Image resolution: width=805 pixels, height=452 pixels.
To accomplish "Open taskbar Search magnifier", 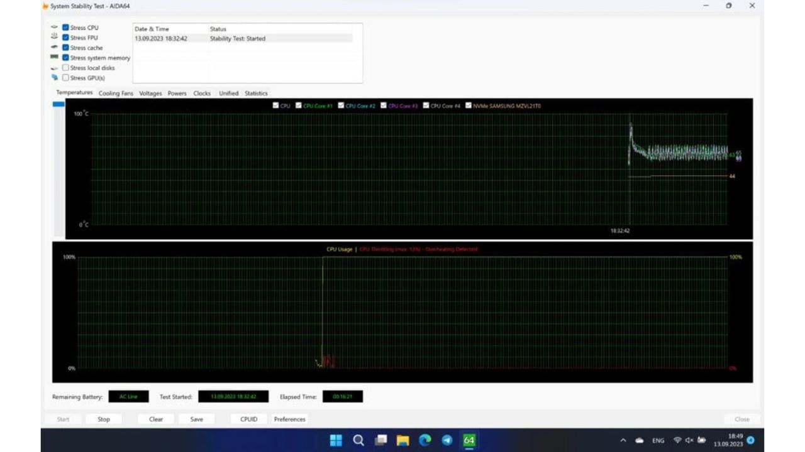I will (x=358, y=440).
